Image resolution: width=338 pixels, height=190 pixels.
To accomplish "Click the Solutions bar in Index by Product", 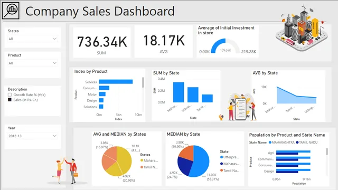I will click(101, 107).
